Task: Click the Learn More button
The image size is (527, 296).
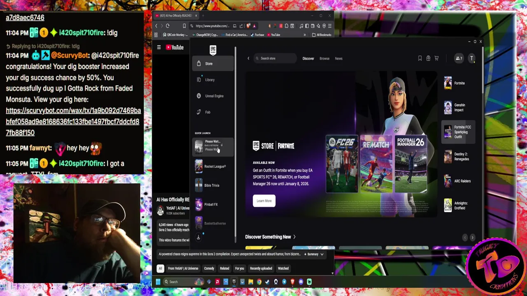Action: 264,201
